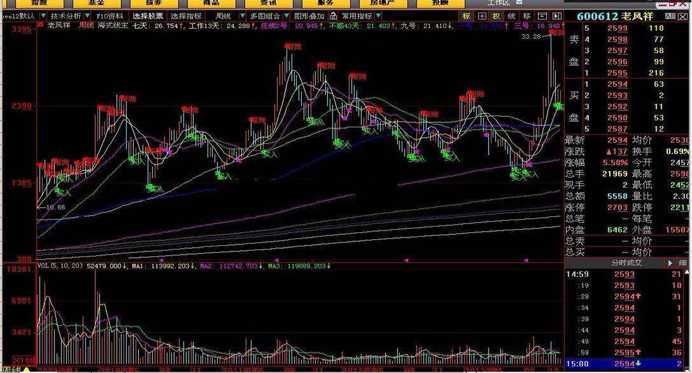Click F10资料 button

click(x=109, y=16)
